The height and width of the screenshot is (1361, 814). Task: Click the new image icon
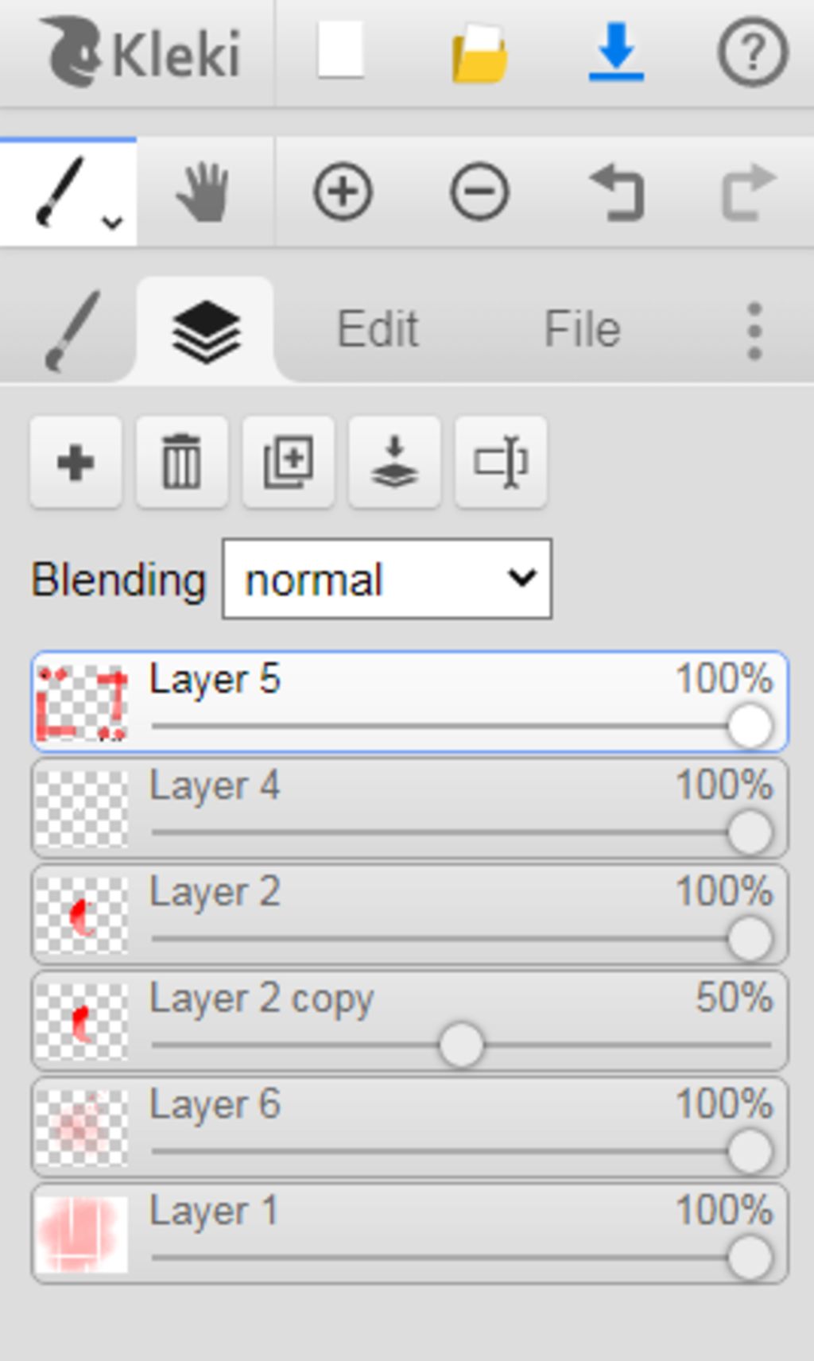341,51
